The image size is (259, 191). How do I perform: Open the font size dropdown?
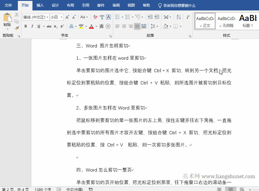tap(62, 17)
